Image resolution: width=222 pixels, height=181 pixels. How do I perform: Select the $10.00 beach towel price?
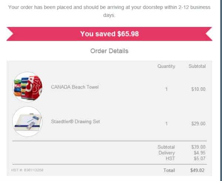tap(198, 89)
